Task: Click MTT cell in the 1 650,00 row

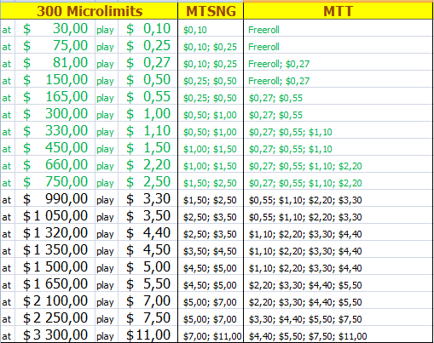Action: (338, 283)
